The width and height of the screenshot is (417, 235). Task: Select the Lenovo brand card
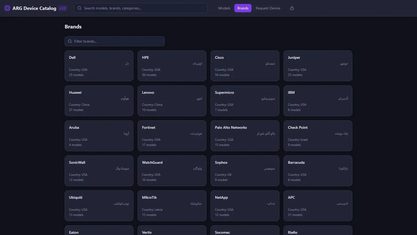click(x=172, y=101)
